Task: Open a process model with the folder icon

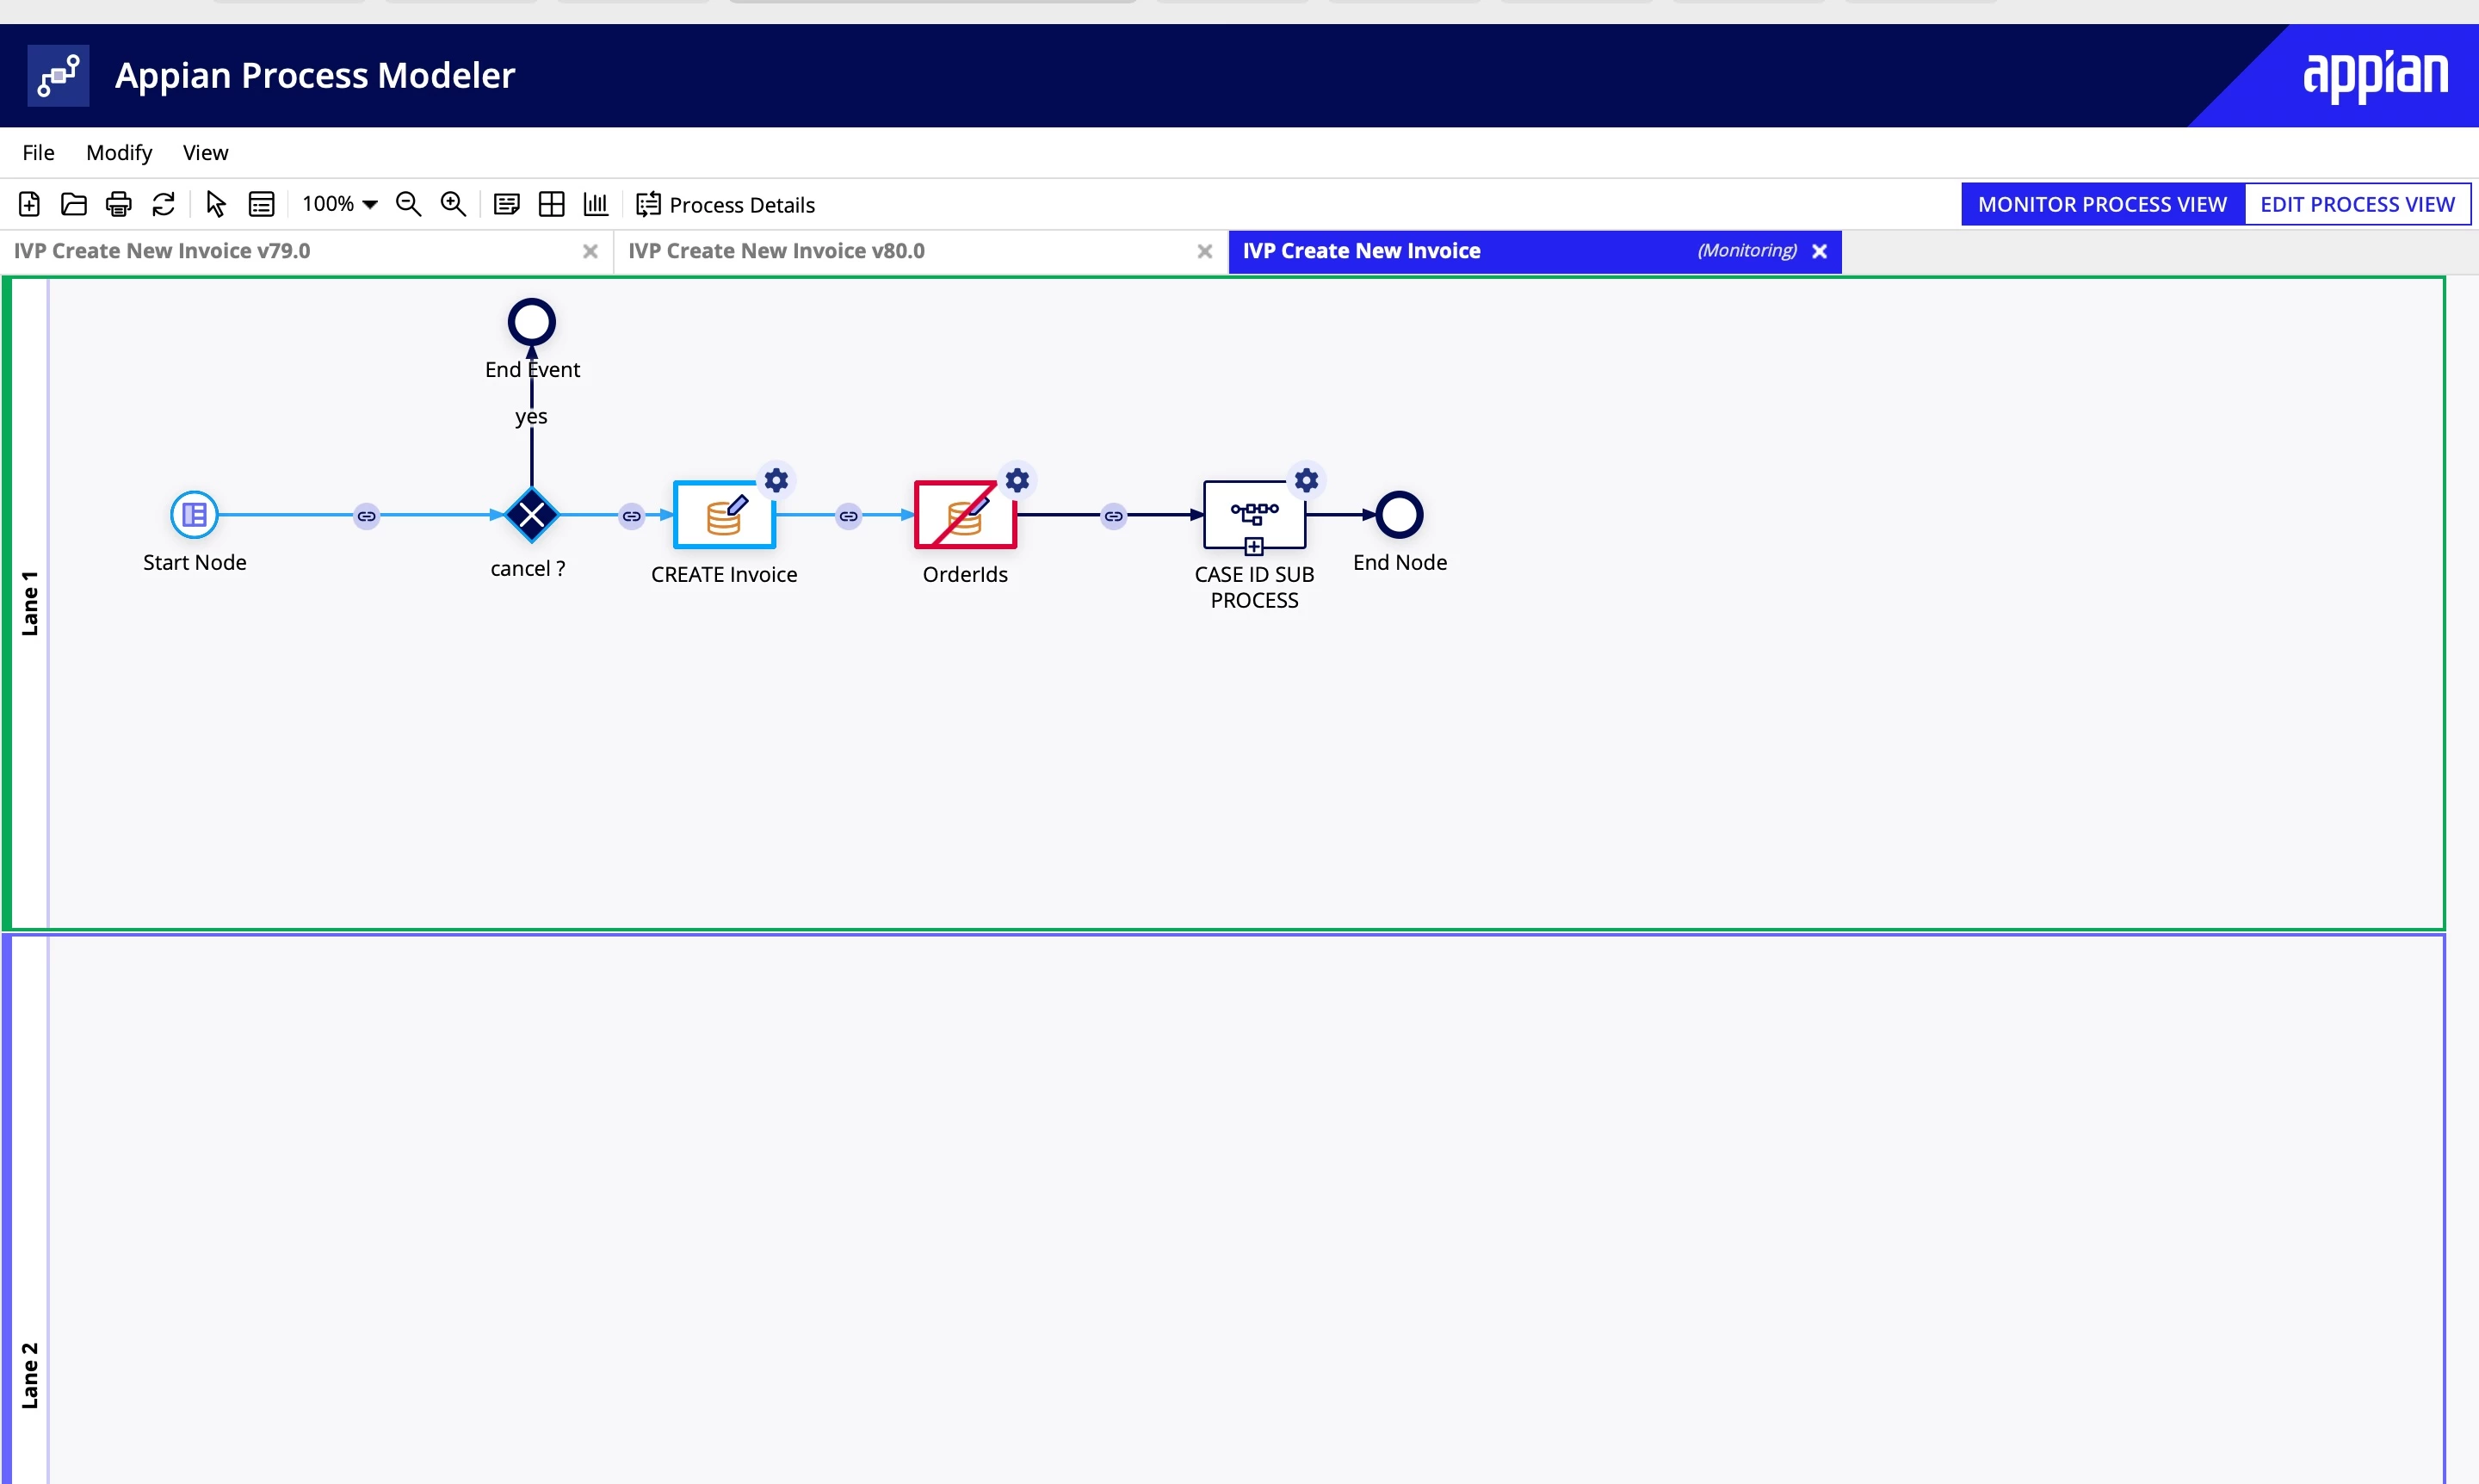Action: click(x=74, y=204)
